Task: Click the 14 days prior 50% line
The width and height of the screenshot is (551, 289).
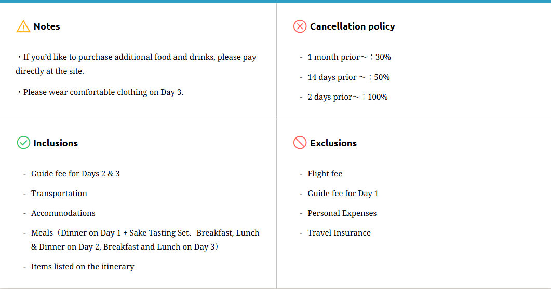Action: [348, 77]
